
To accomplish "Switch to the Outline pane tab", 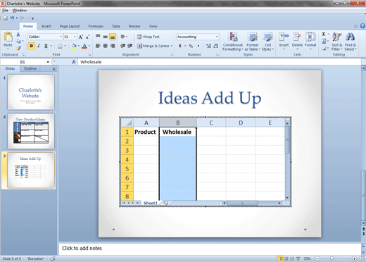I will [30, 68].
